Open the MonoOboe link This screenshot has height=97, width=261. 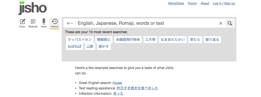pyautogui.click(x=176, y=3)
